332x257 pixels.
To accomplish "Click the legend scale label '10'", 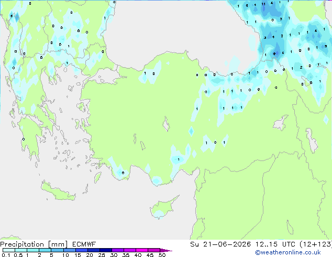I will point(65,255).
